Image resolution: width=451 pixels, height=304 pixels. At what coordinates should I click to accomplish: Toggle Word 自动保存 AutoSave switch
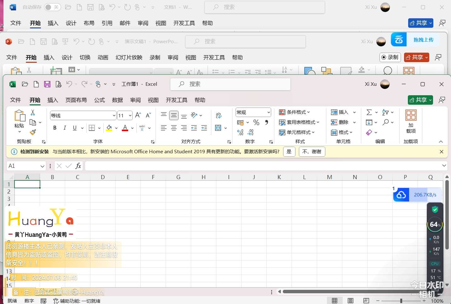coord(52,7)
